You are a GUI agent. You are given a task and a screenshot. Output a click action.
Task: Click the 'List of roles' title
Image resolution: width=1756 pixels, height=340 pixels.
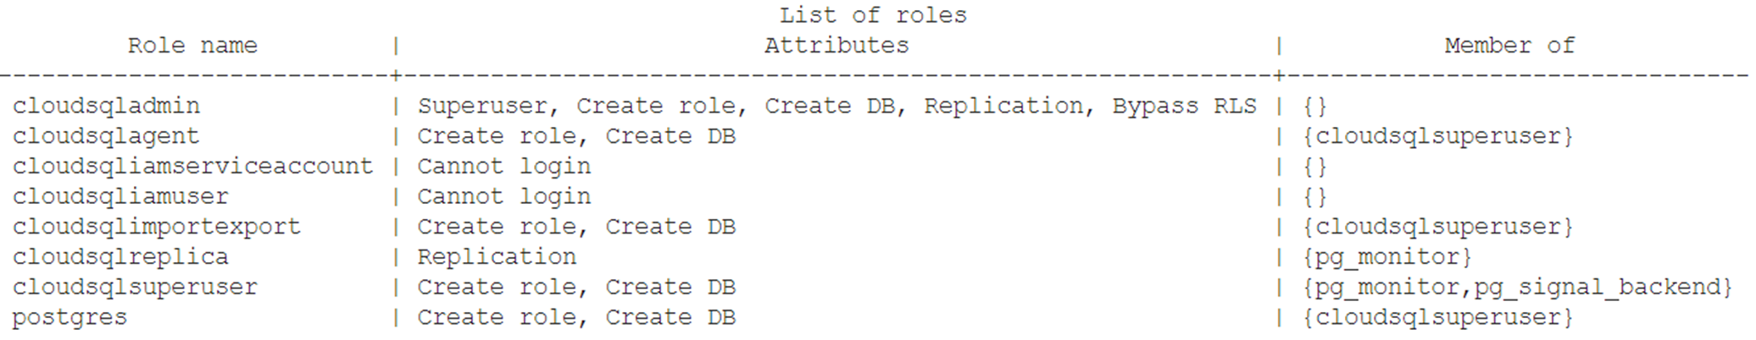[x=873, y=15]
